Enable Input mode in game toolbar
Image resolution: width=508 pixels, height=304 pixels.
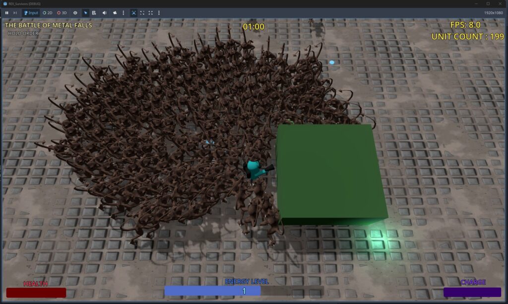coord(31,12)
